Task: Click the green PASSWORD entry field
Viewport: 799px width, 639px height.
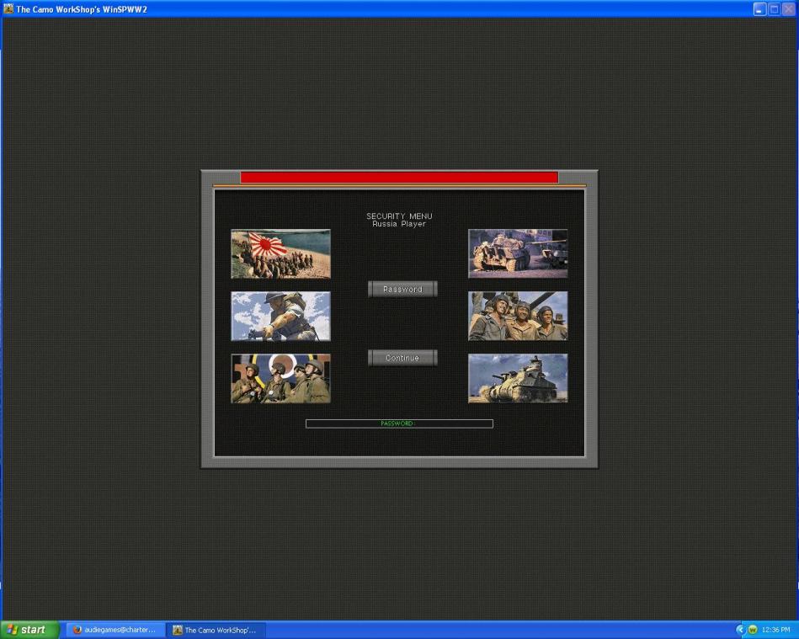Action: pos(399,423)
